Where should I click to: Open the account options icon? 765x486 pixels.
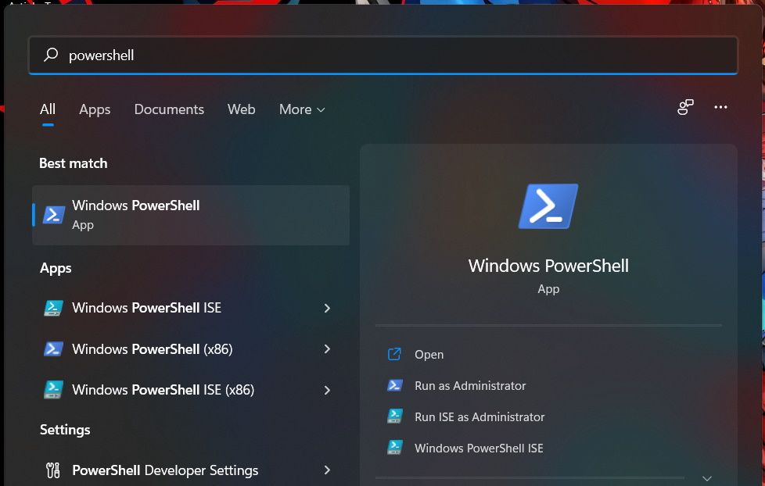tap(685, 109)
